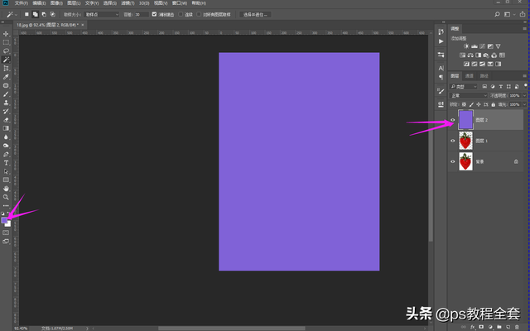The image size is (530, 331).
Task: Select the Gradient tool
Action: coord(6,128)
